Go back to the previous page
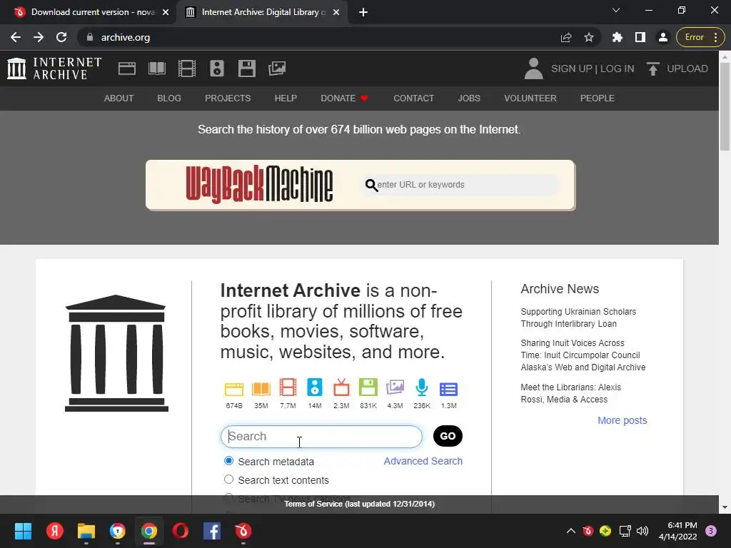 tap(16, 37)
